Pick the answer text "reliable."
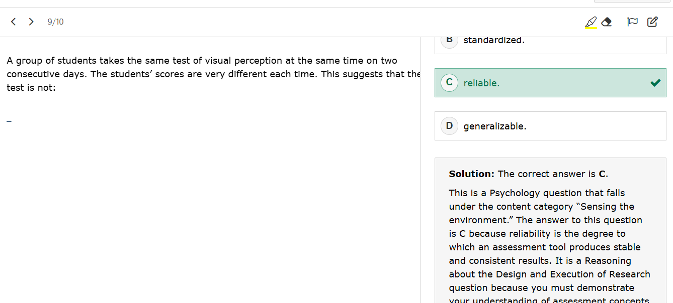 481,83
